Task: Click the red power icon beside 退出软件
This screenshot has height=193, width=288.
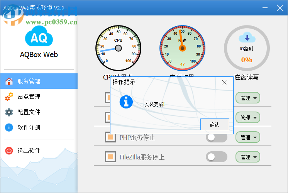Action: click(x=9, y=151)
